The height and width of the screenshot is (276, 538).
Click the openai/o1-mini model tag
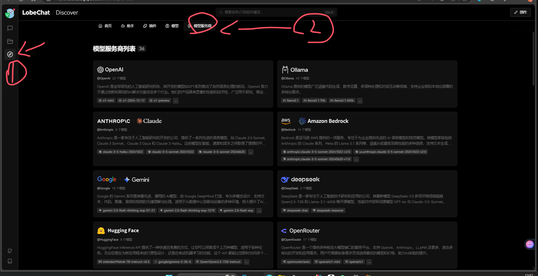327,262
